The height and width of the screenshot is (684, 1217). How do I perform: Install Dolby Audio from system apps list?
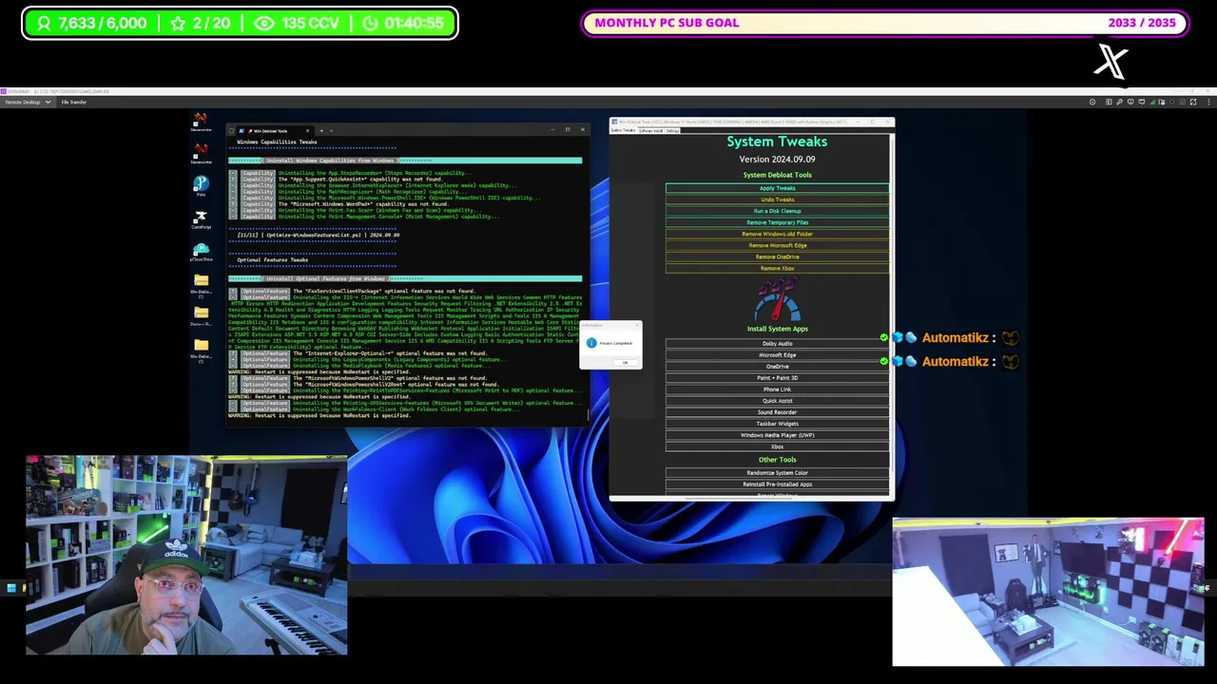777,344
